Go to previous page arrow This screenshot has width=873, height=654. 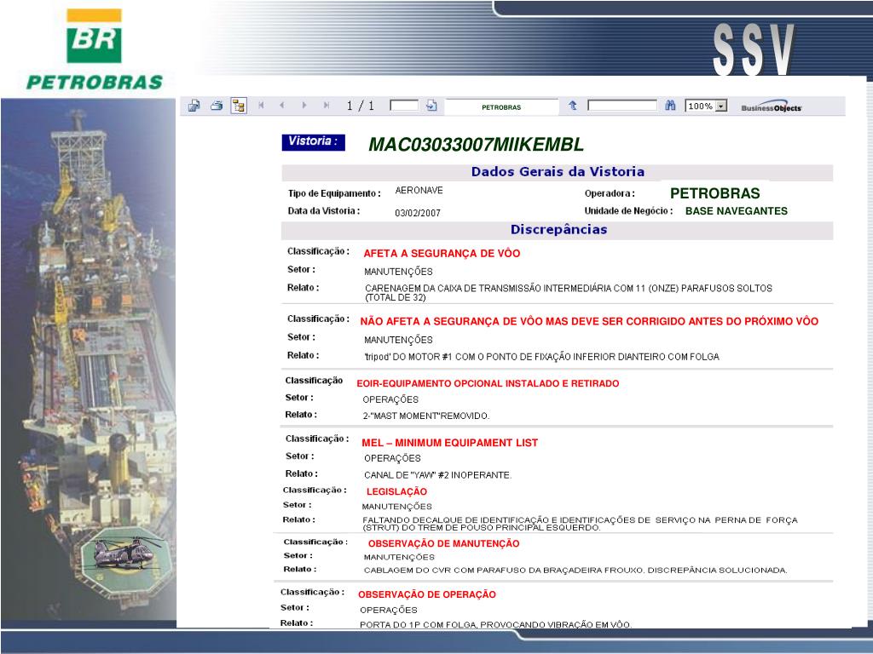point(282,105)
